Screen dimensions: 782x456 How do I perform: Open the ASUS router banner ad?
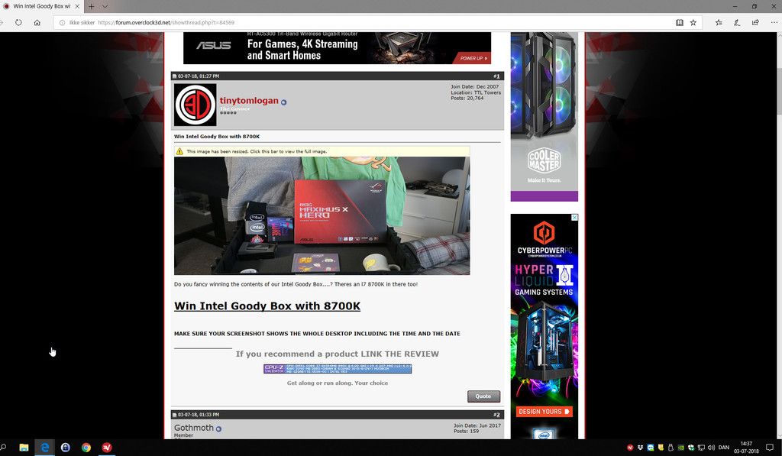(x=337, y=48)
